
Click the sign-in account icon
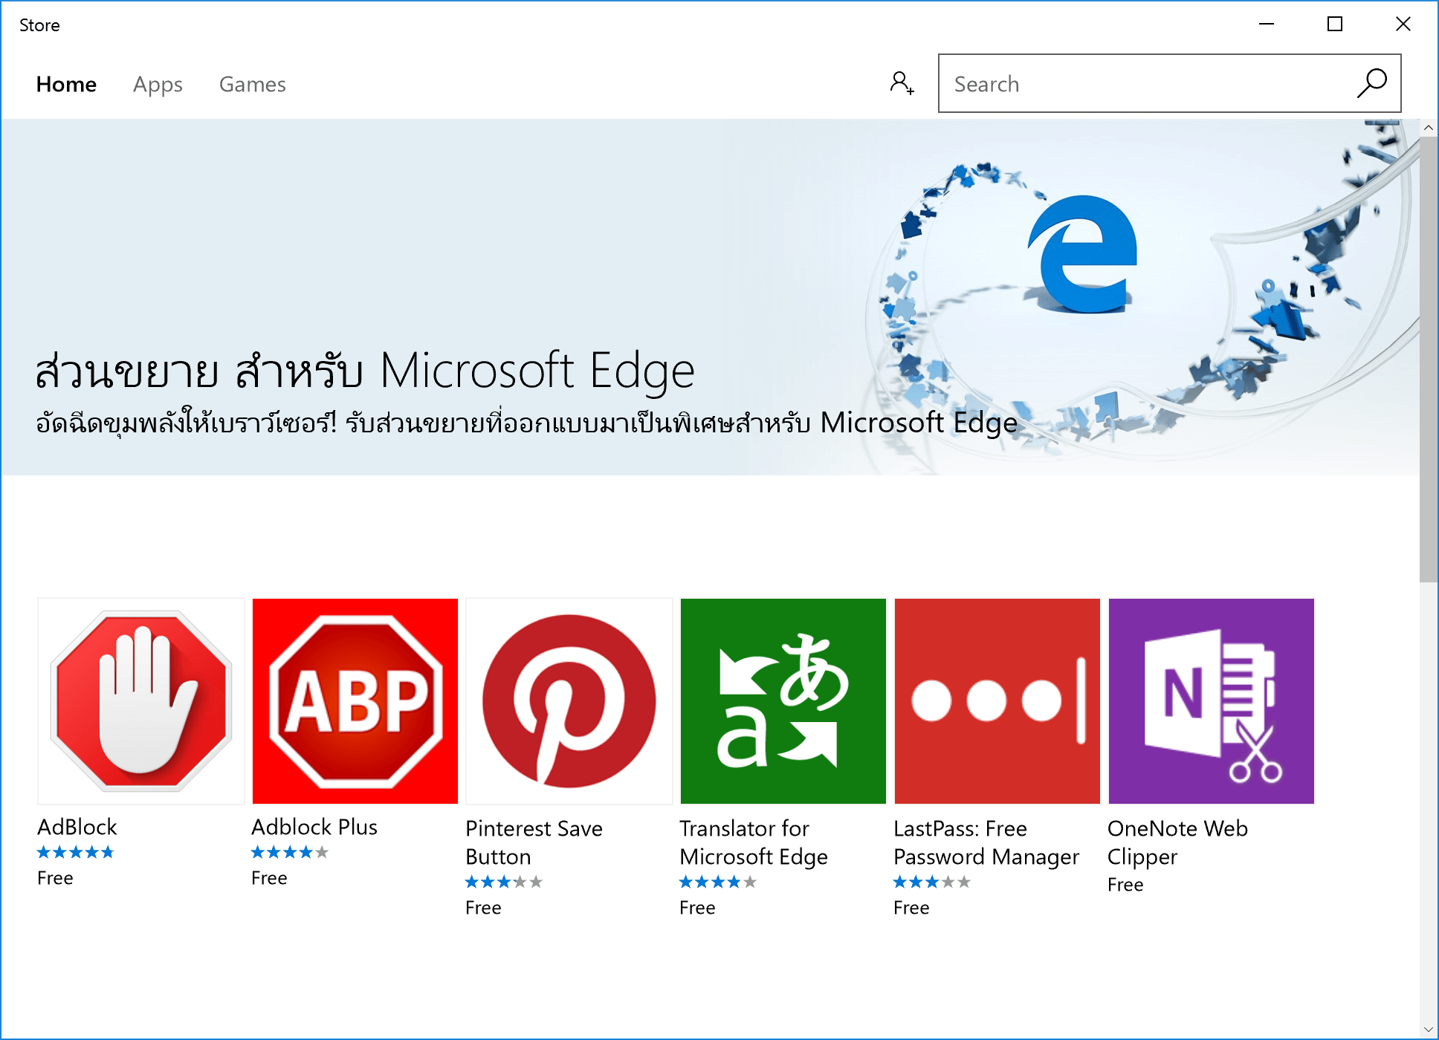(902, 83)
